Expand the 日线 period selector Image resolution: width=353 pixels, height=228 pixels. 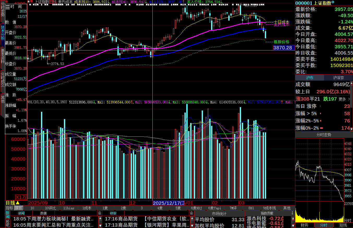pyautogui.click(x=13, y=203)
